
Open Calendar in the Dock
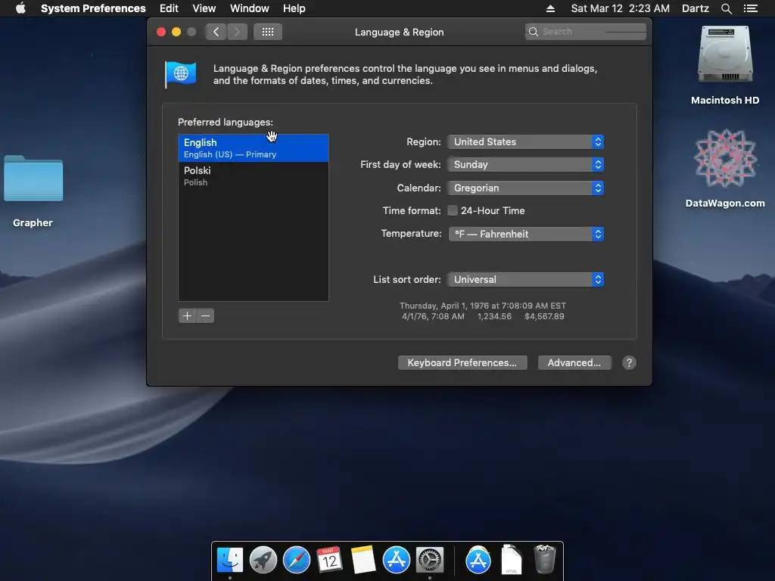pos(329,560)
